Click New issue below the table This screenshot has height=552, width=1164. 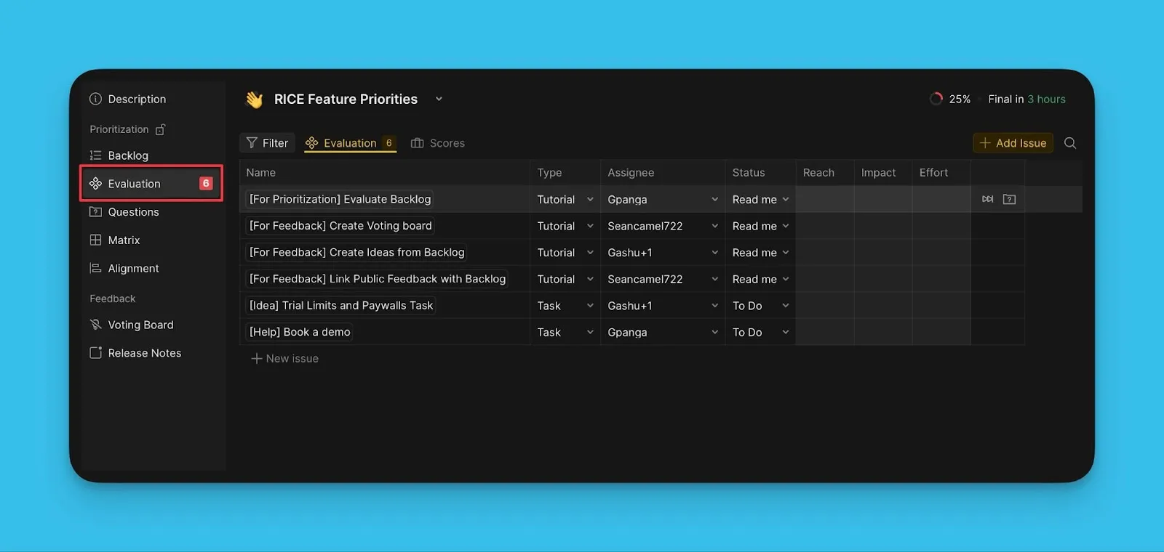tap(285, 359)
